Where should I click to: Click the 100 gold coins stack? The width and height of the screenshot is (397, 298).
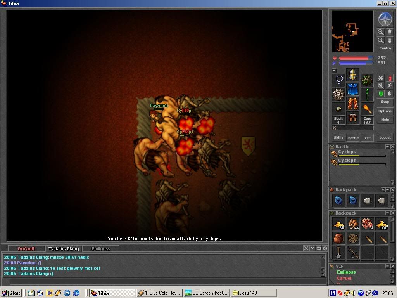(x=381, y=224)
